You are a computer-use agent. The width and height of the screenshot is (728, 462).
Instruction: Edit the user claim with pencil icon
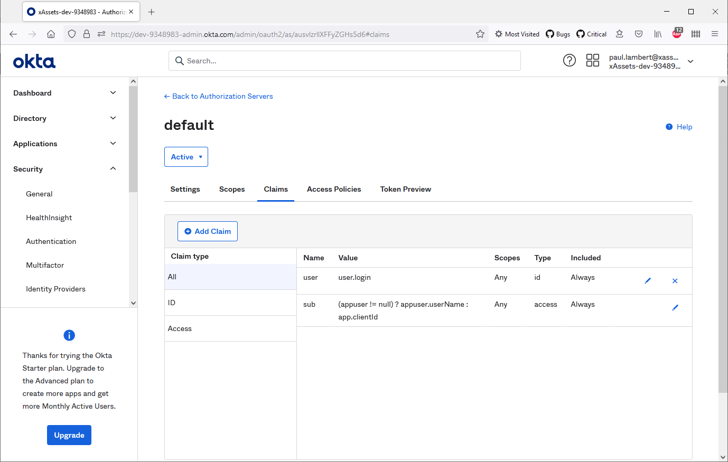(648, 280)
